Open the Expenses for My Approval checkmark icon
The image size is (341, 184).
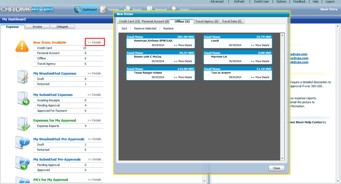coord(23,124)
